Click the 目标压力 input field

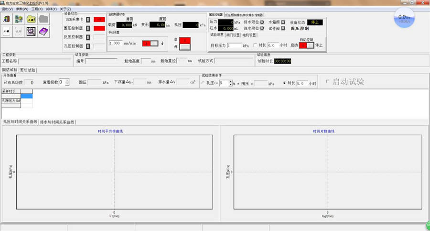coord(234,45)
